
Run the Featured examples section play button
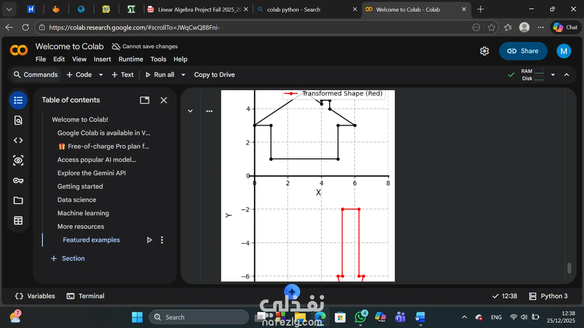click(x=149, y=240)
